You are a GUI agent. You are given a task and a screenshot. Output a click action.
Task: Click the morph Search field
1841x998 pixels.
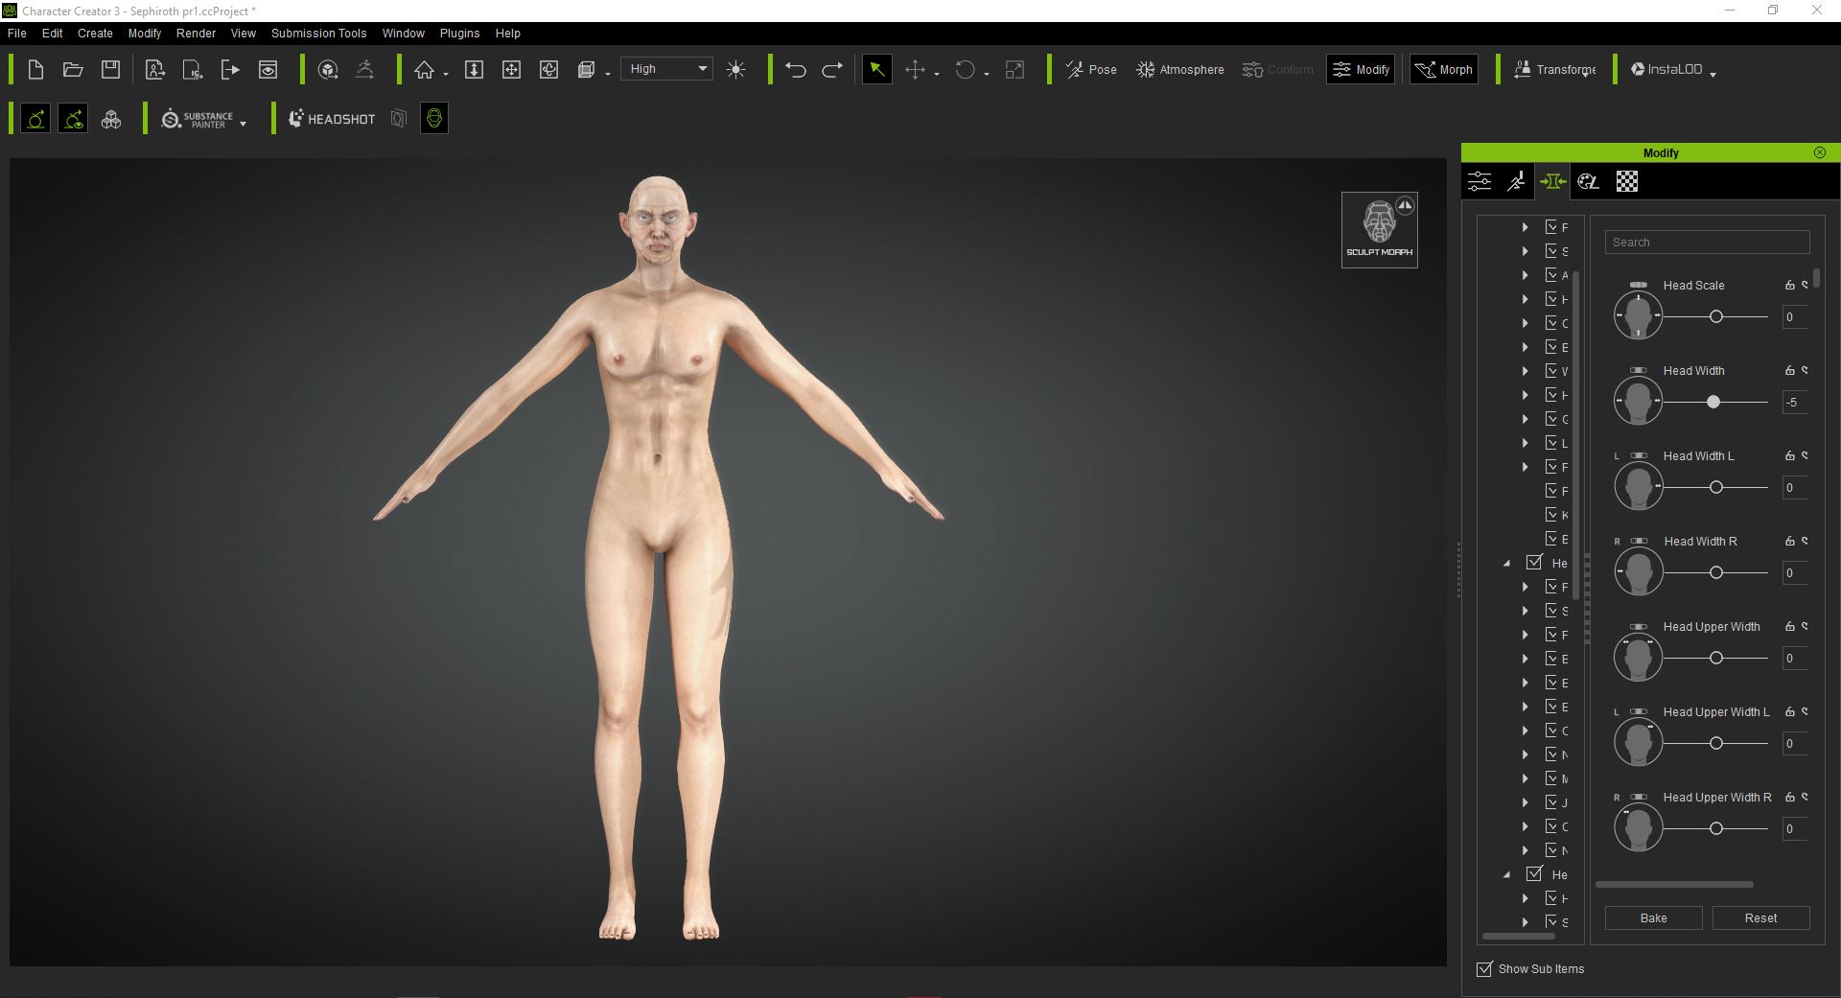click(1707, 243)
